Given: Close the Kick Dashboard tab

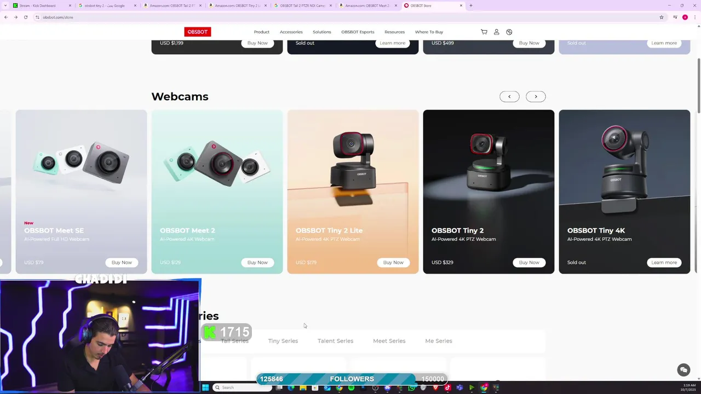Looking at the screenshot, I should [x=70, y=5].
